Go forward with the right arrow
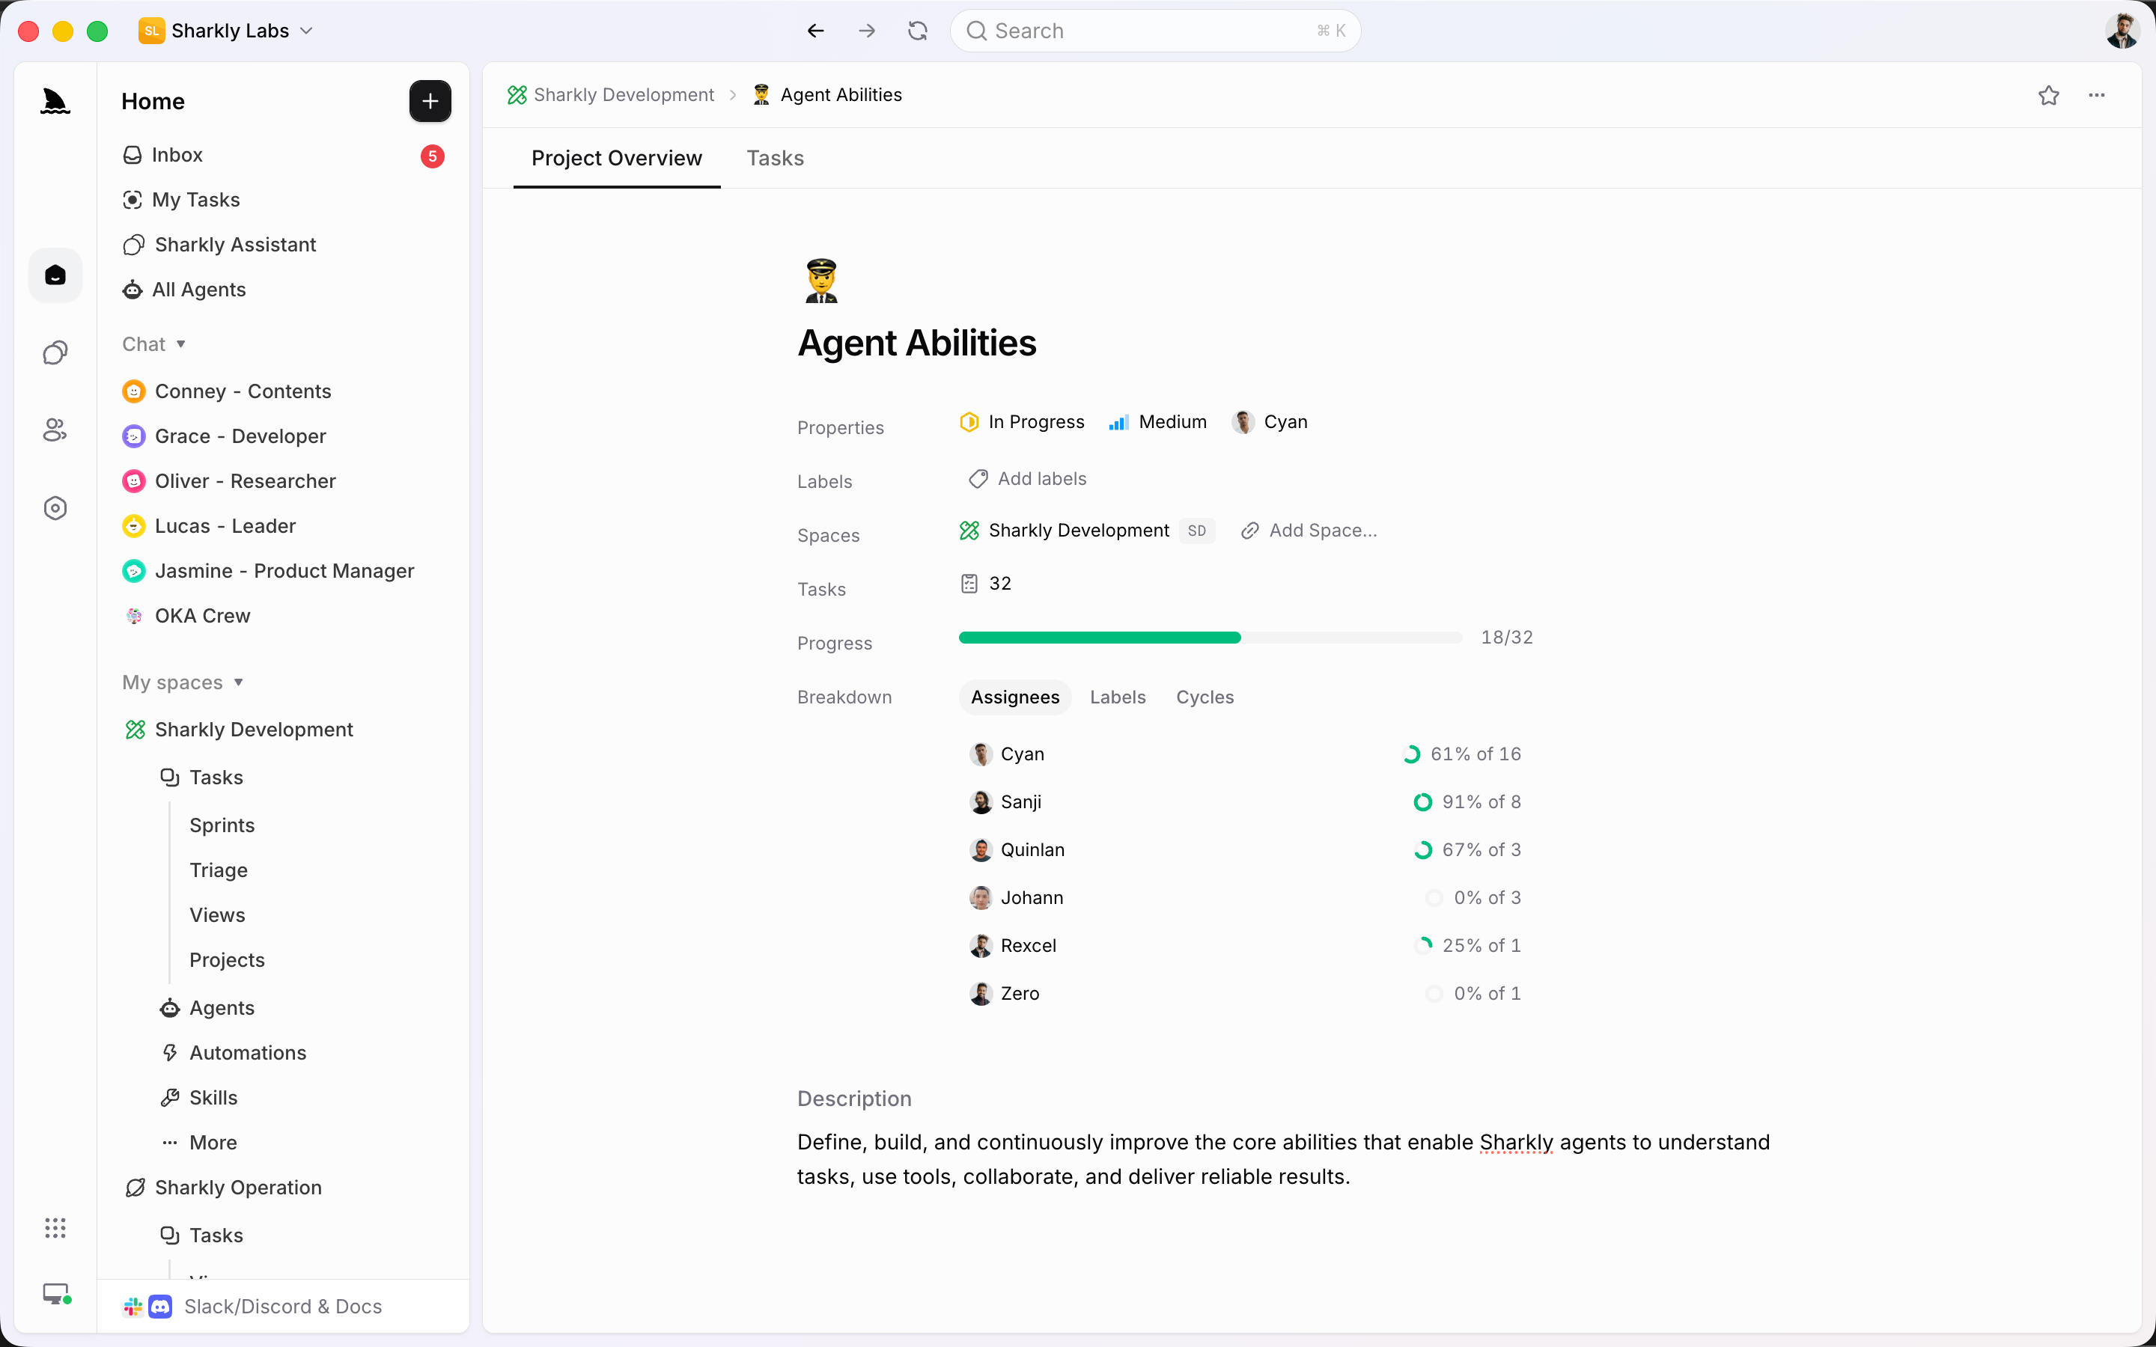Viewport: 2156px width, 1347px height. (867, 31)
